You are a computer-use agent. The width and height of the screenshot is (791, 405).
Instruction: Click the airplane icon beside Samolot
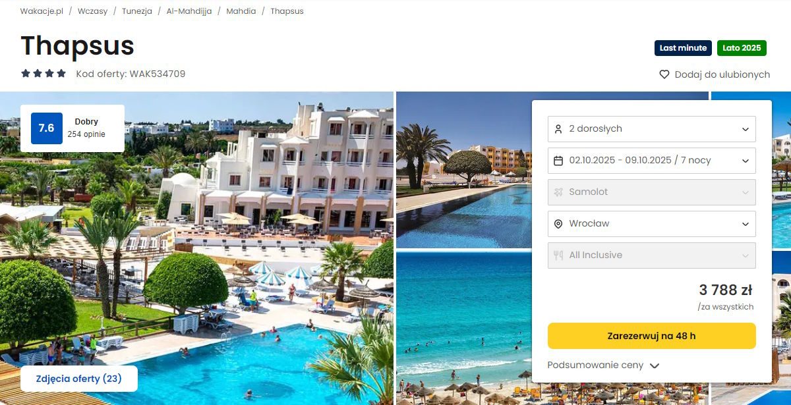(558, 192)
